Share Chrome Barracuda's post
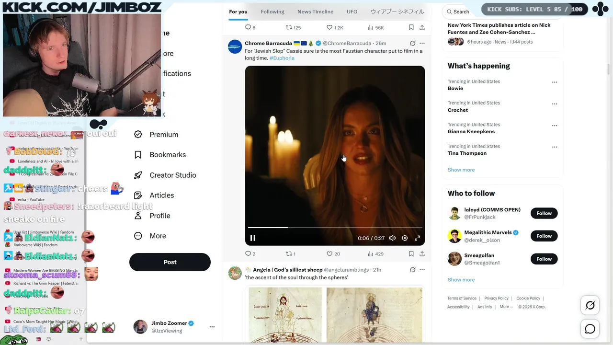The image size is (613, 345). pyautogui.click(x=422, y=254)
